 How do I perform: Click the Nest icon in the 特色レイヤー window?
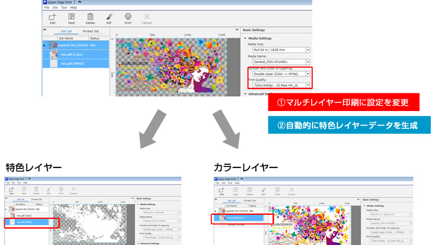coord(24,189)
